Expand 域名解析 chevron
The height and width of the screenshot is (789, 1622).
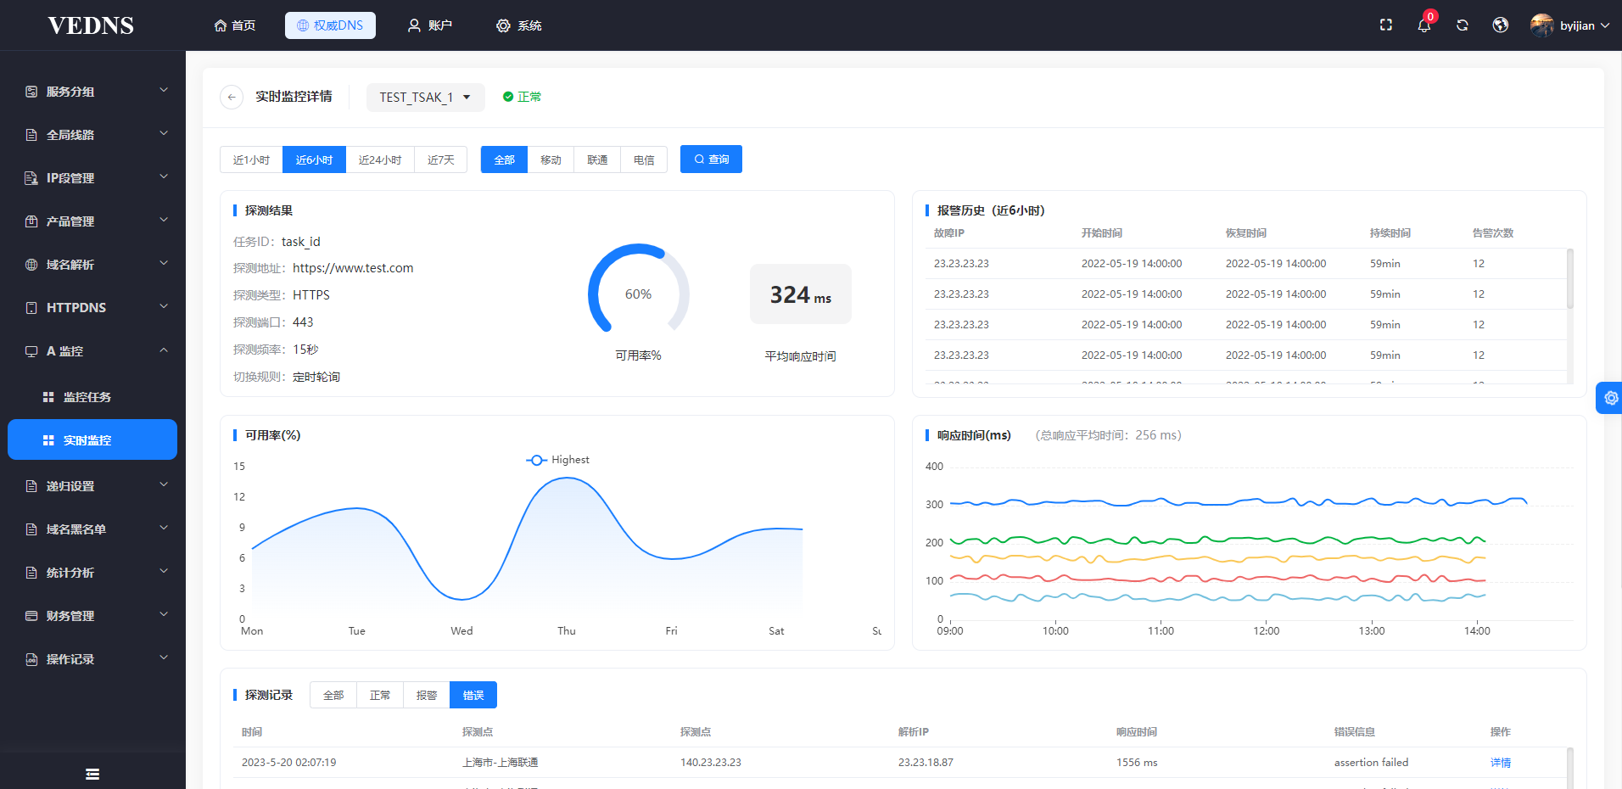pyautogui.click(x=164, y=263)
